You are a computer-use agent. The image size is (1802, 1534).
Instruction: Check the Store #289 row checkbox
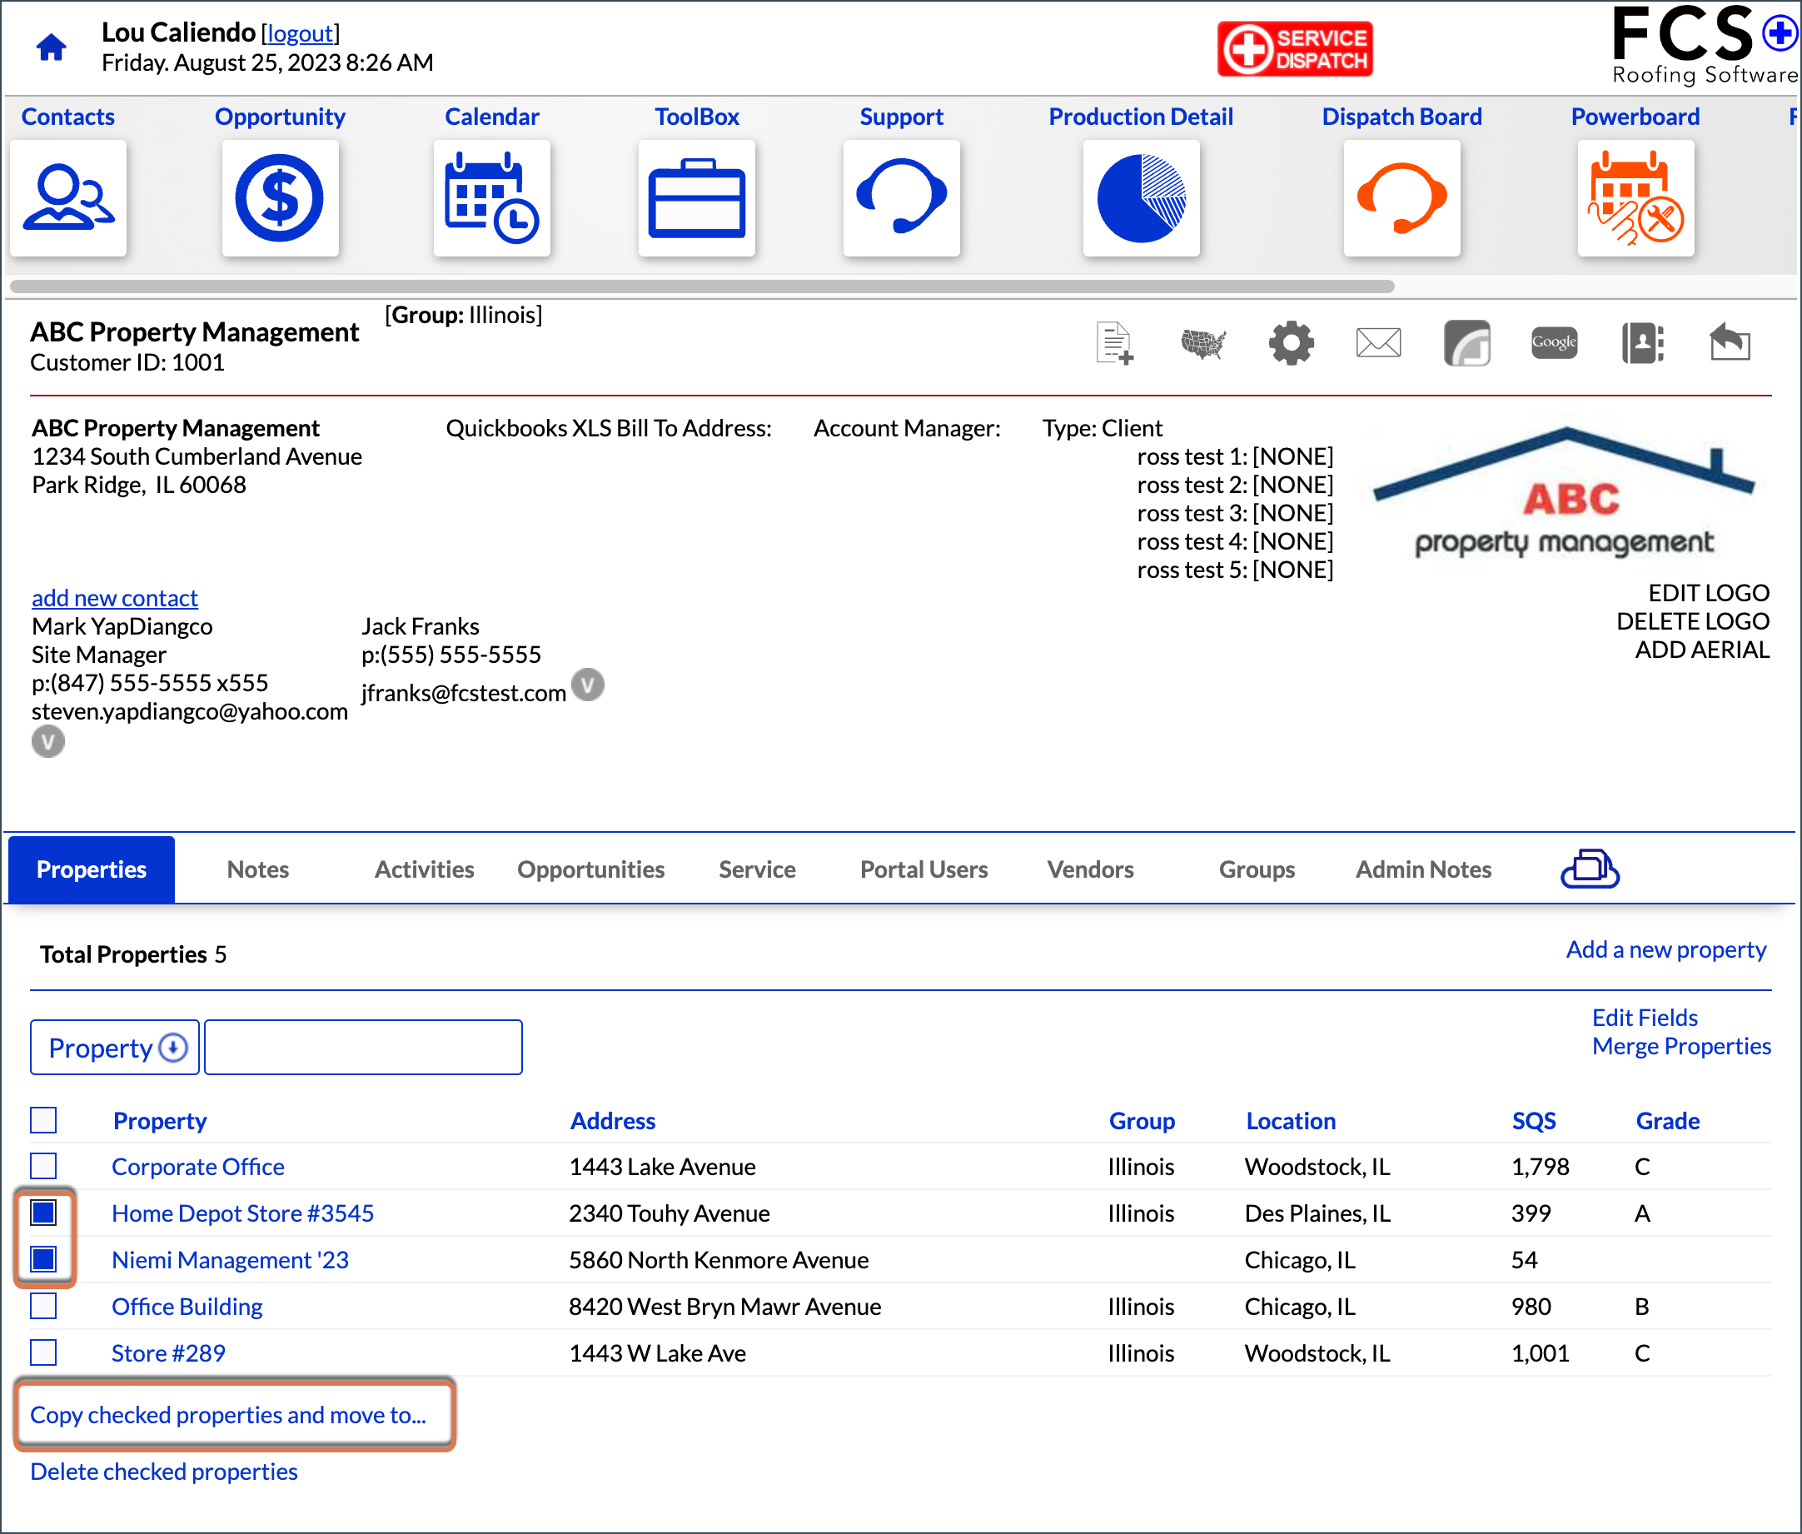pyautogui.click(x=43, y=1352)
